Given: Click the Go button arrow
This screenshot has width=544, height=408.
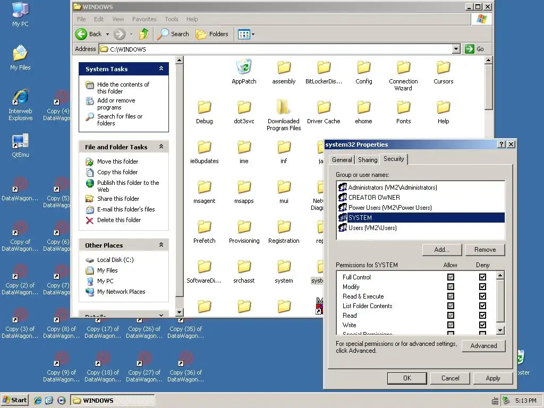Looking at the screenshot, I should [470, 49].
